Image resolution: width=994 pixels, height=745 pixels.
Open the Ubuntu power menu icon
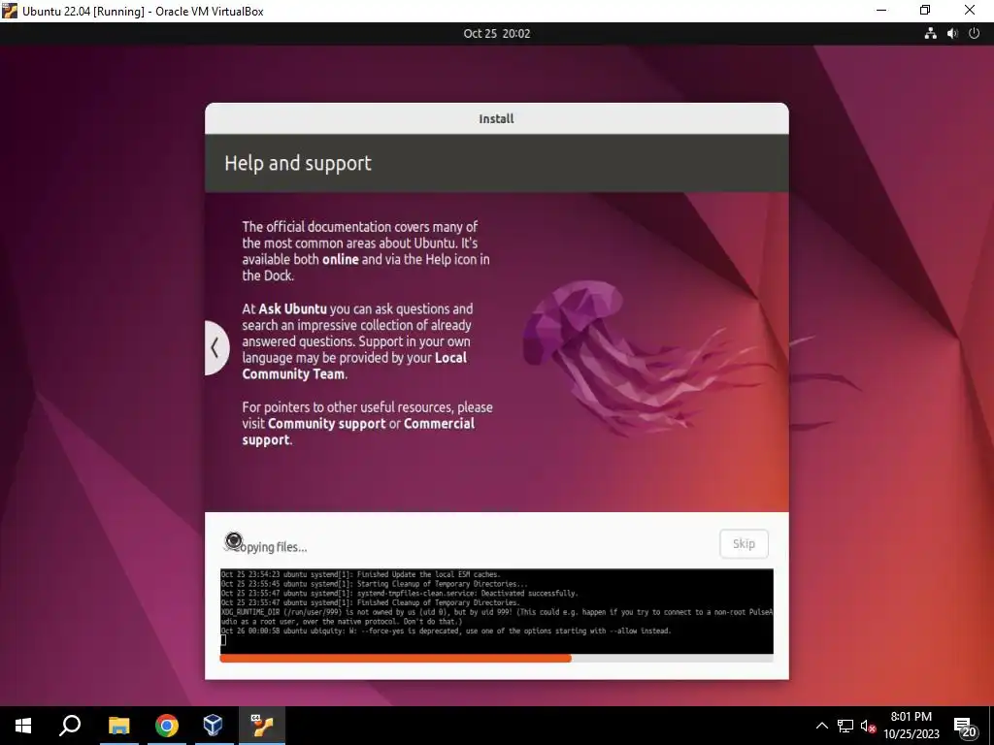pos(975,34)
